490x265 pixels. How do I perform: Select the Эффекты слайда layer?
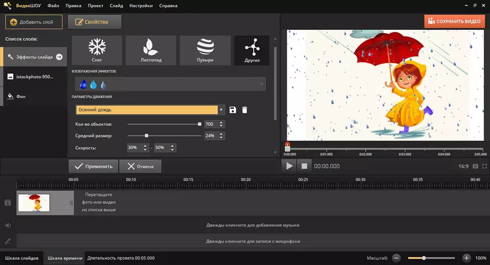coord(33,57)
